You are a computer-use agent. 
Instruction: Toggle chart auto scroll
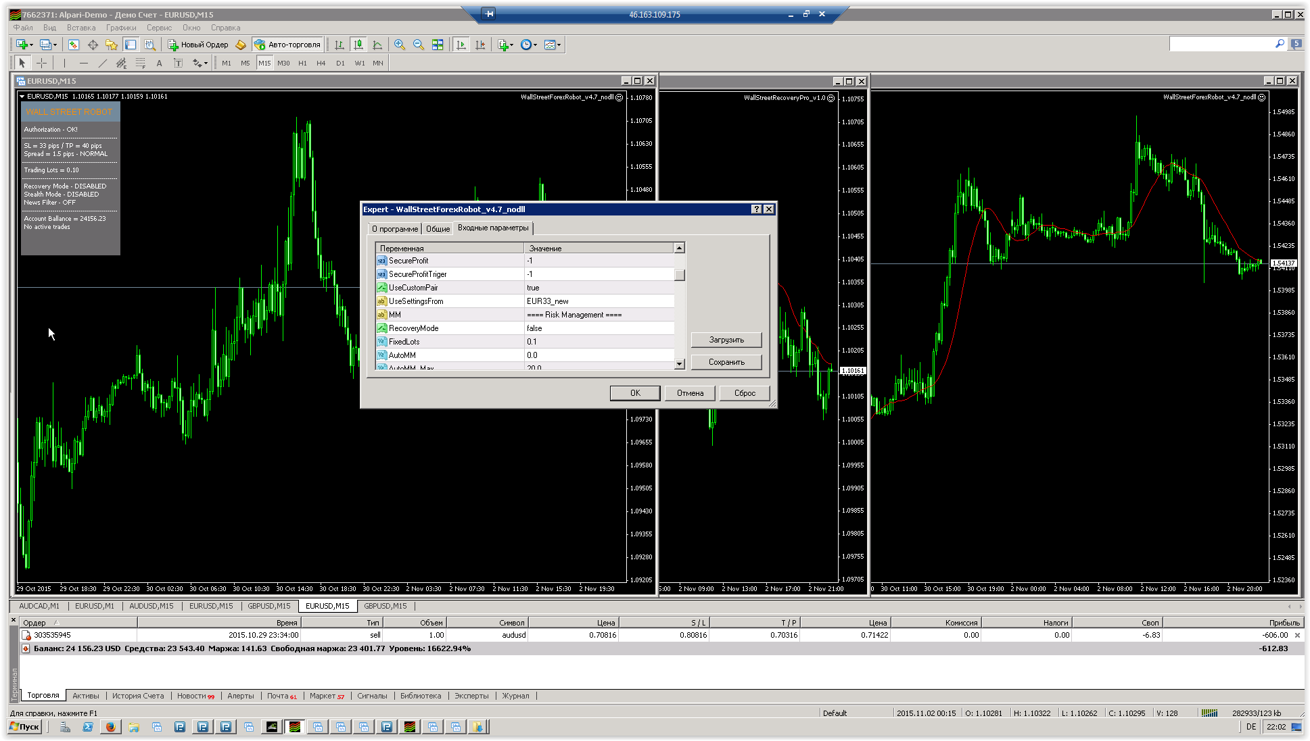[x=461, y=45]
